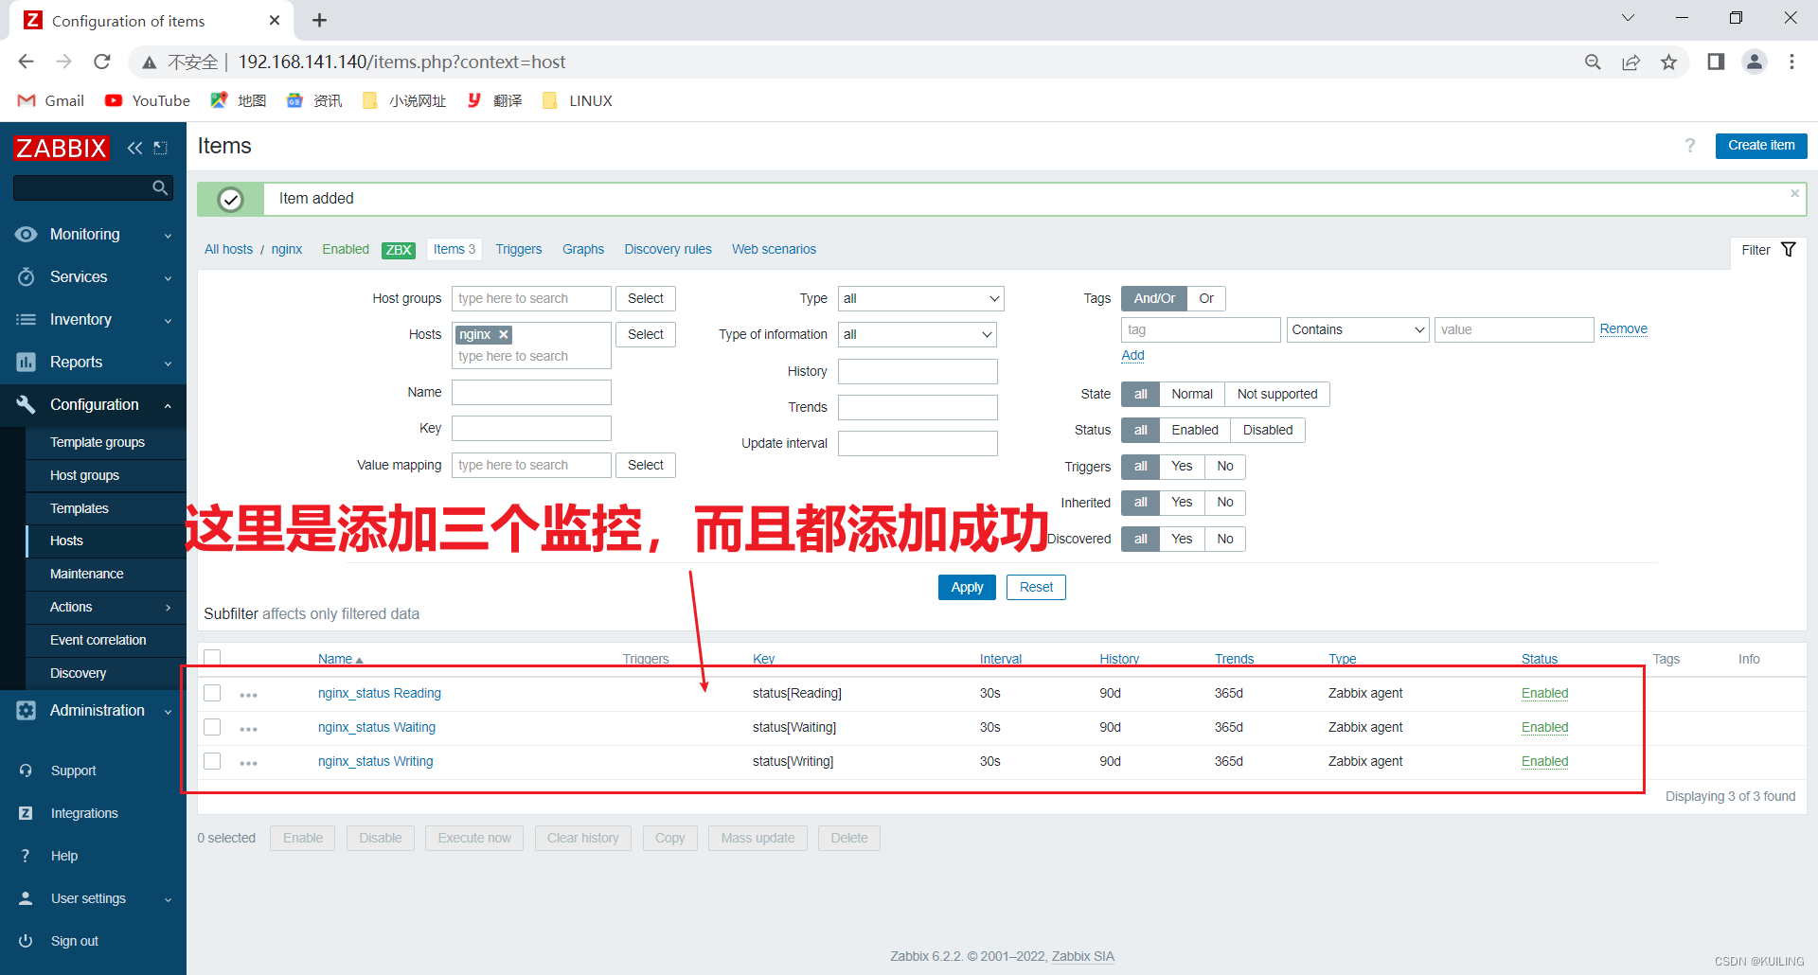Image resolution: width=1818 pixels, height=975 pixels.
Task: Expand the Monitoring menu chevron
Action: pos(168,235)
